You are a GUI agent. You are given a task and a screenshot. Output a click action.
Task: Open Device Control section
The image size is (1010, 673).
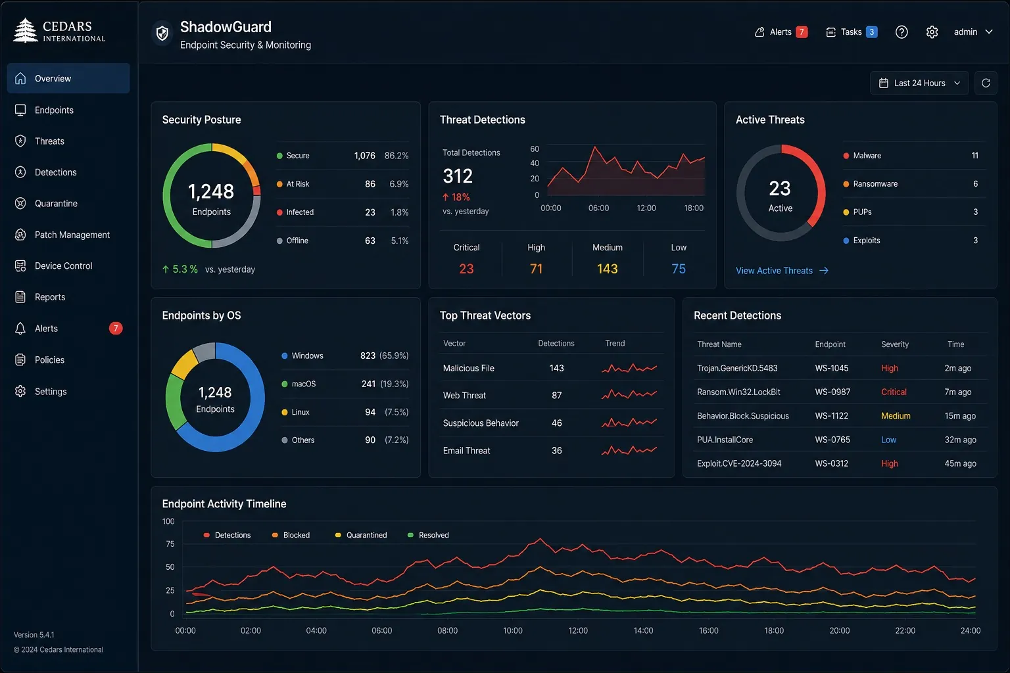tap(68, 266)
